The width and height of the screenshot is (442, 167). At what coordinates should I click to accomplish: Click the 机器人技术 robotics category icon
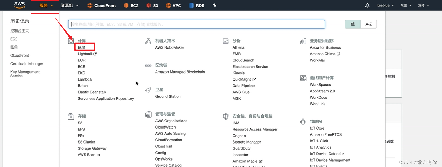point(148,41)
